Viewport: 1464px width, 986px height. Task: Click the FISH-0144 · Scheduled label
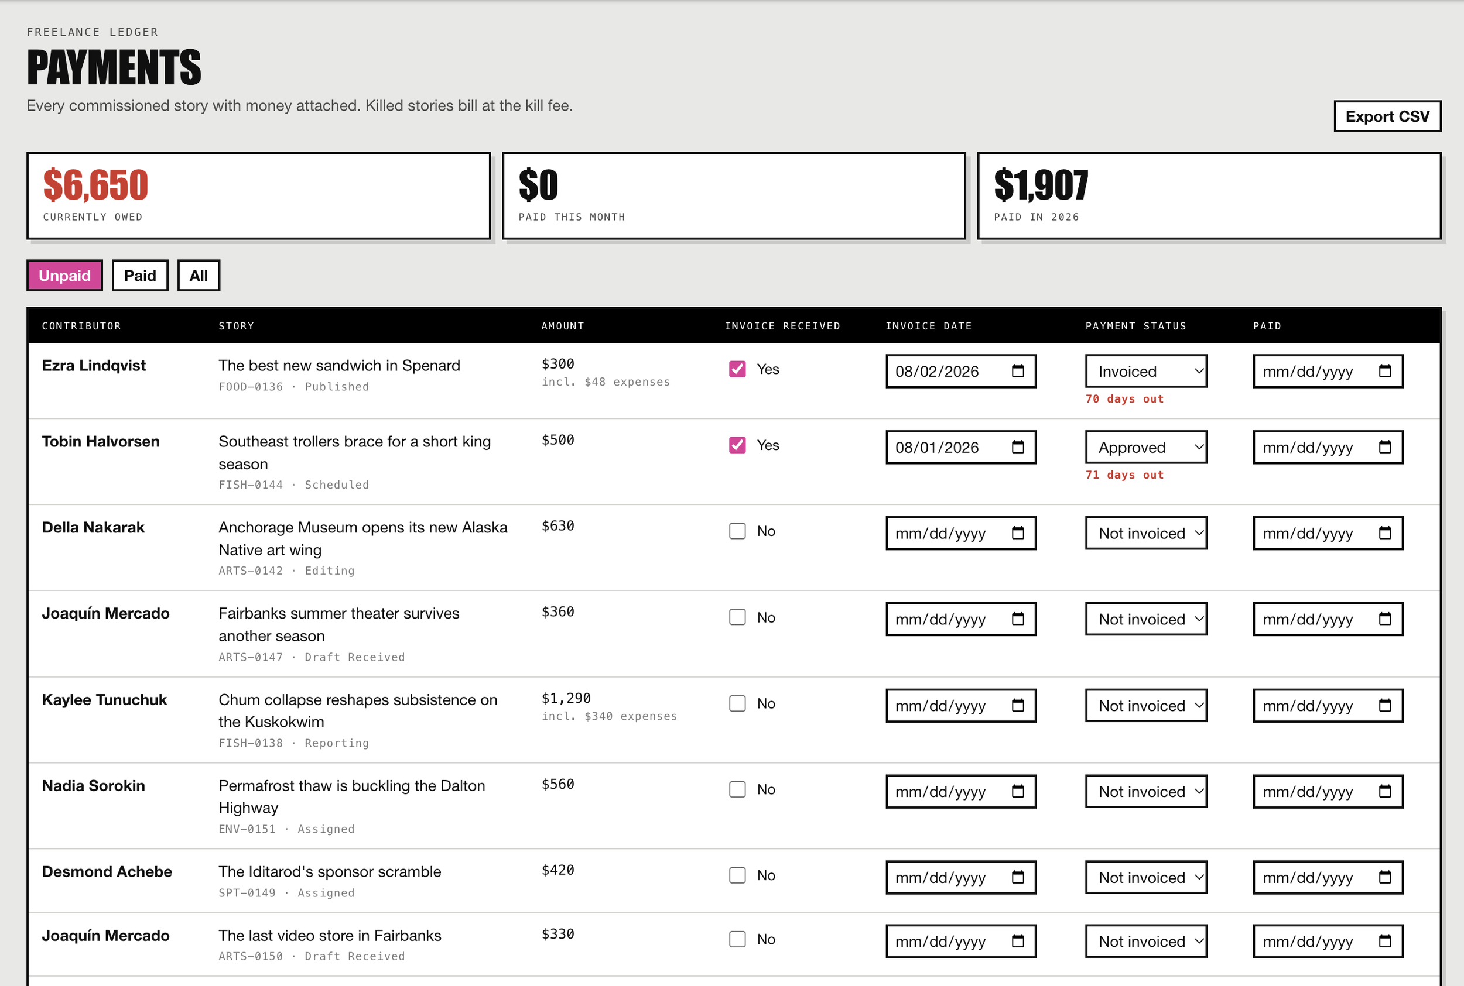coord(294,485)
